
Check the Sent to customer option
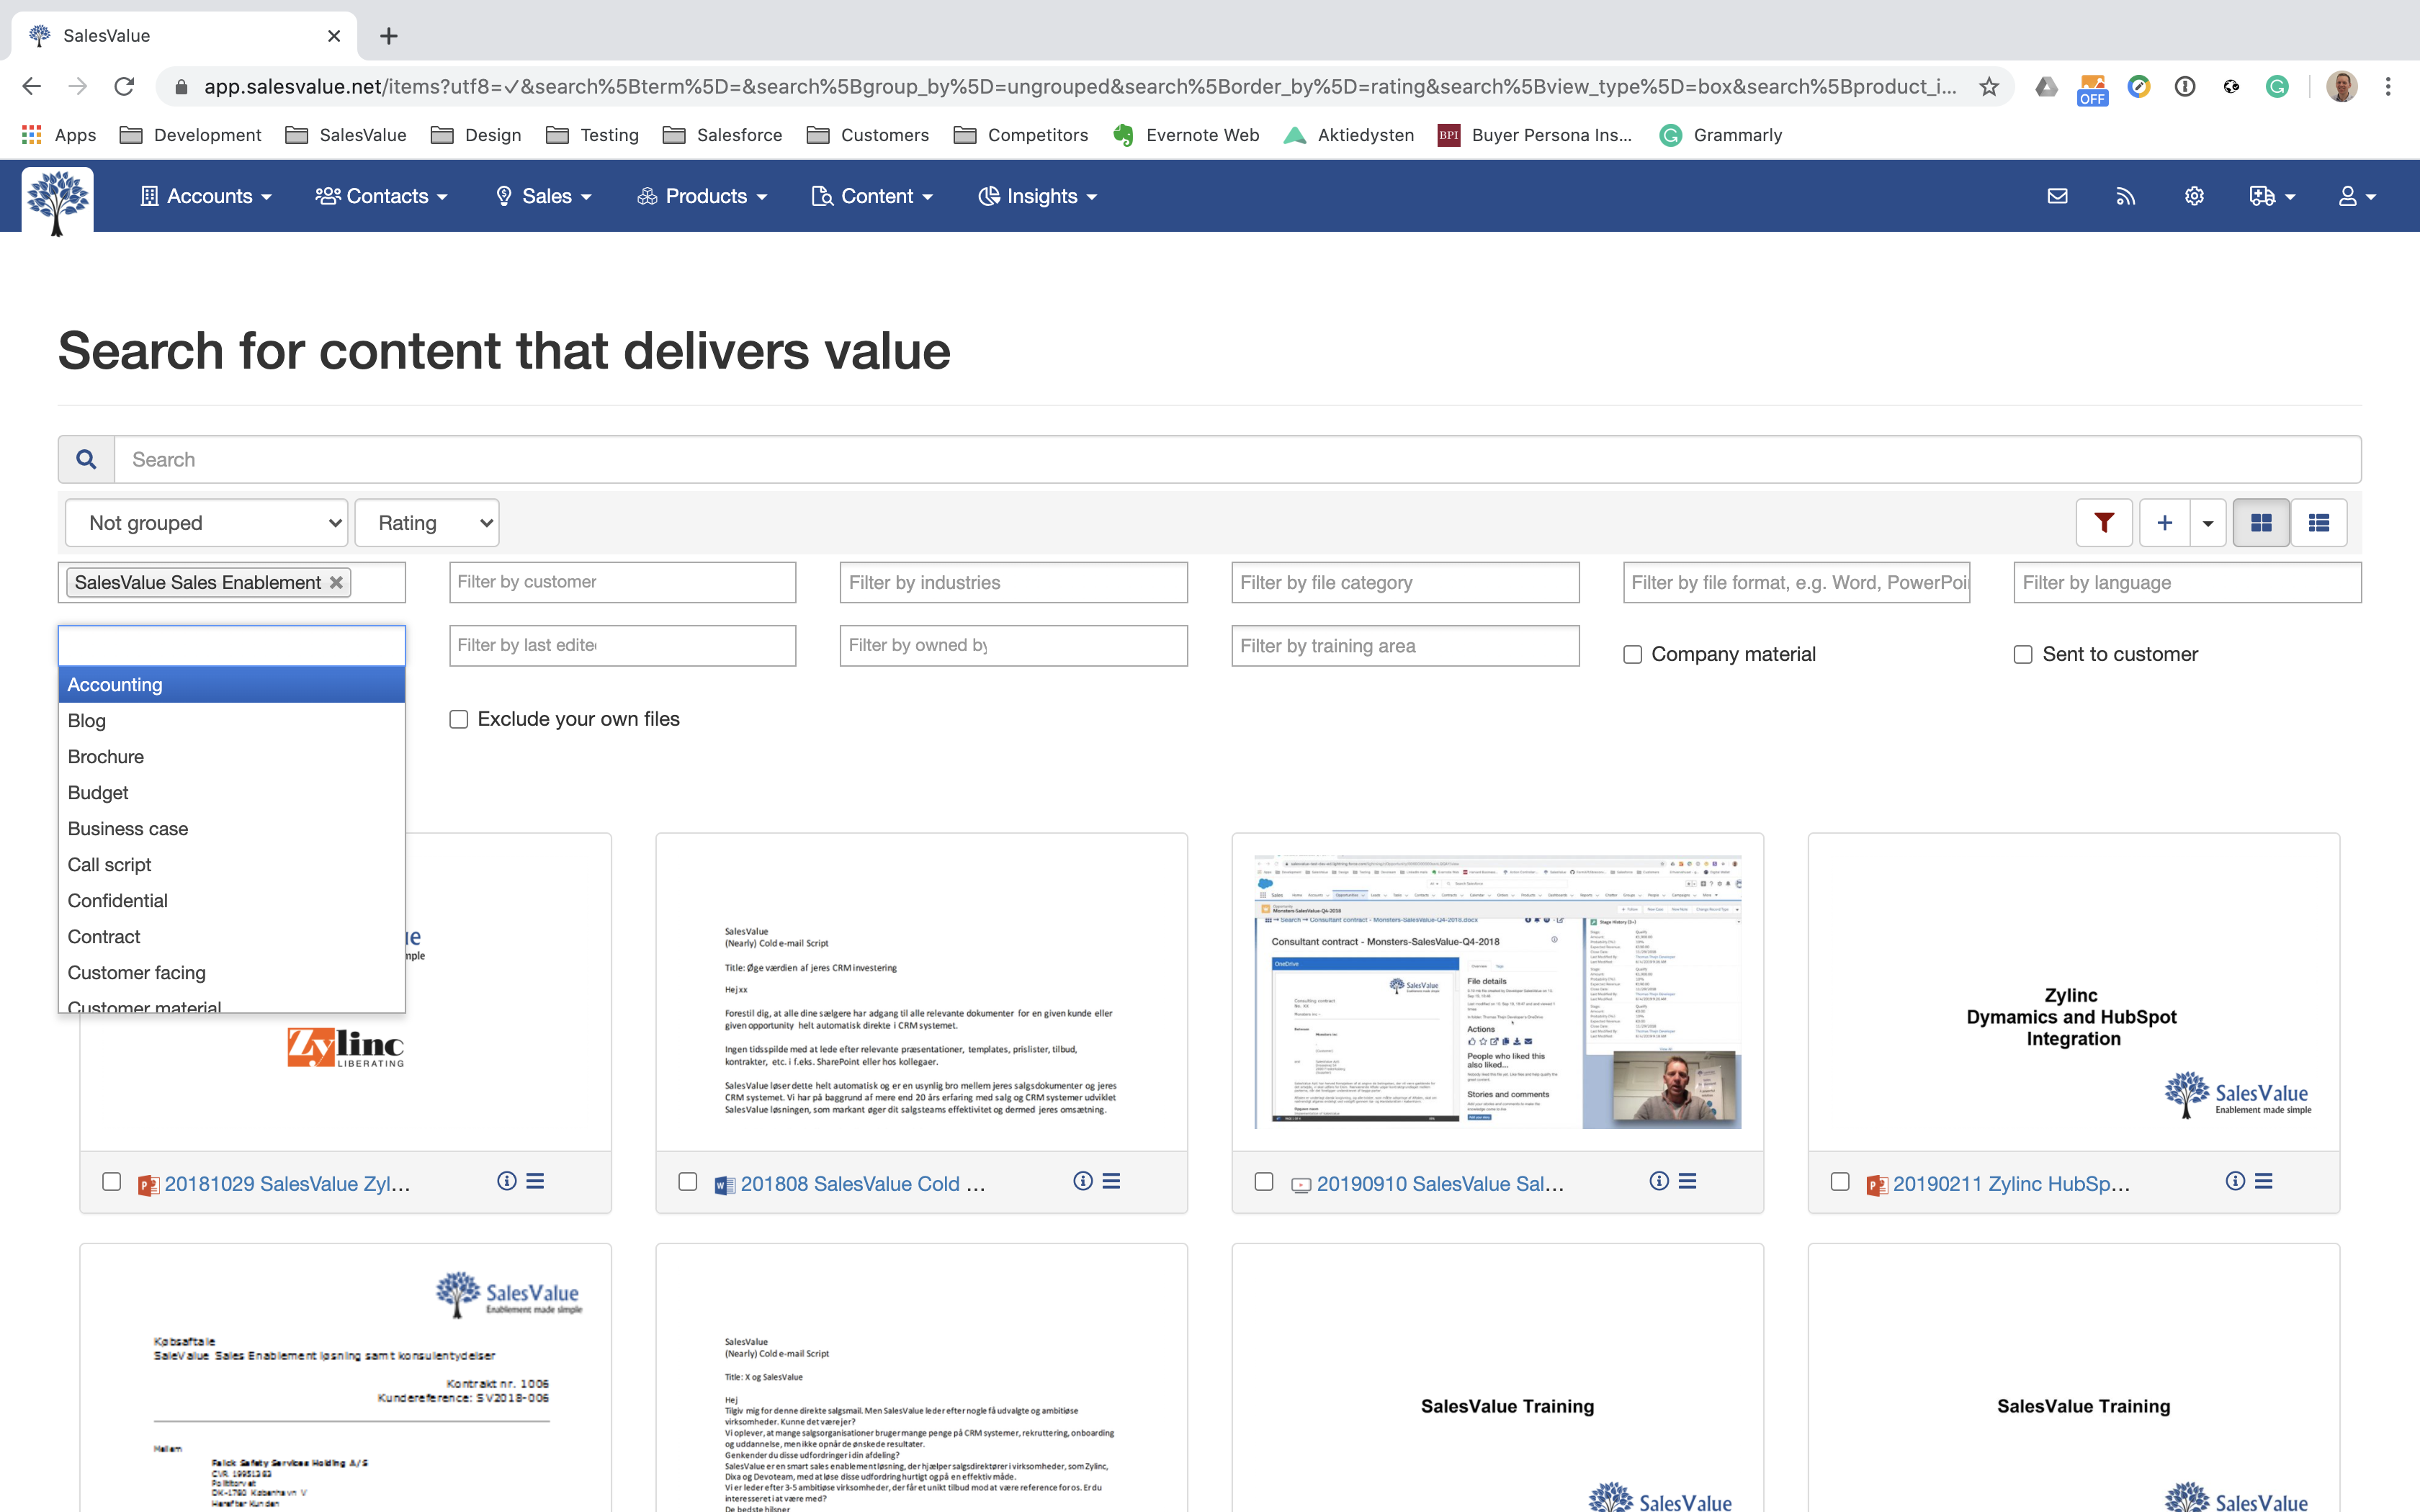tap(2023, 654)
